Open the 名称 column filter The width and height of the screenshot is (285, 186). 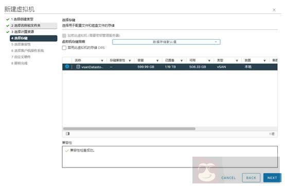[x=102, y=61]
